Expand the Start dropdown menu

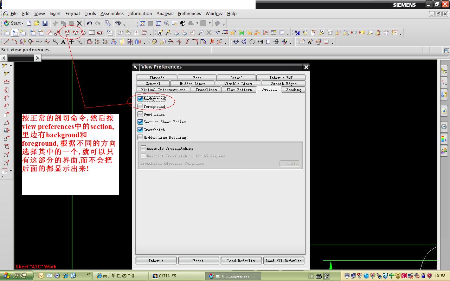pyautogui.click(x=14, y=23)
